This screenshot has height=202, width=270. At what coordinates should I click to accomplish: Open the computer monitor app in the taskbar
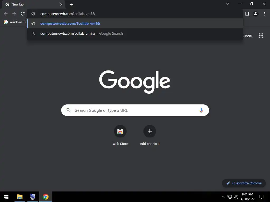pyautogui.click(x=32, y=197)
